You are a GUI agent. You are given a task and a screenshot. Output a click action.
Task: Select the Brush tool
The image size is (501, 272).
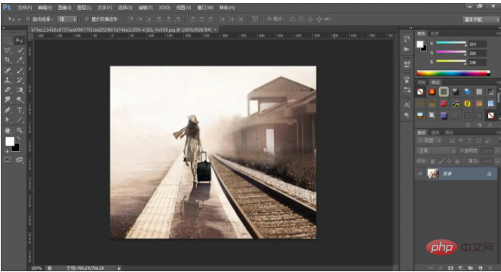(x=20, y=70)
